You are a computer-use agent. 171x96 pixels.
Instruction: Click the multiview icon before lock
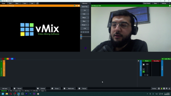(167, 89)
